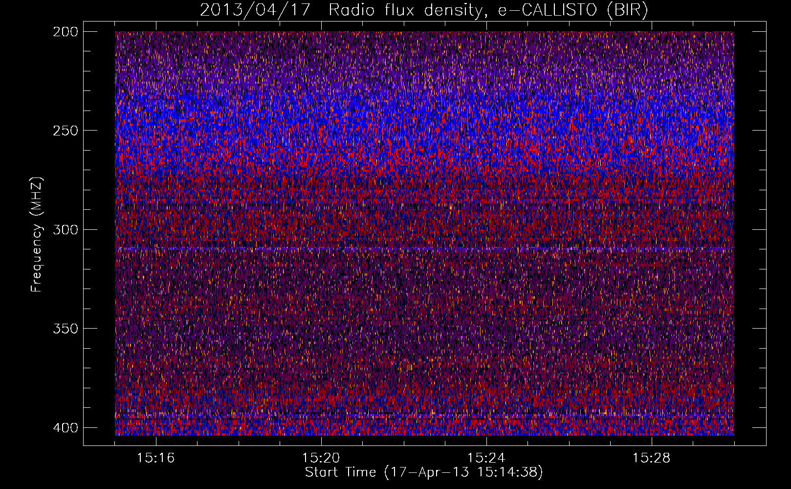Click the 15:16 time tick label
This screenshot has width=791, height=489.
point(156,458)
